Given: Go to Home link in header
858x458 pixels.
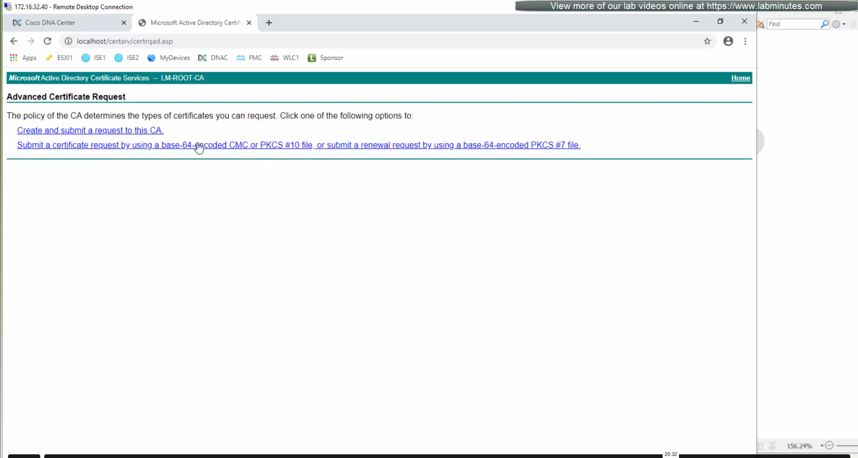Looking at the screenshot, I should point(740,78).
